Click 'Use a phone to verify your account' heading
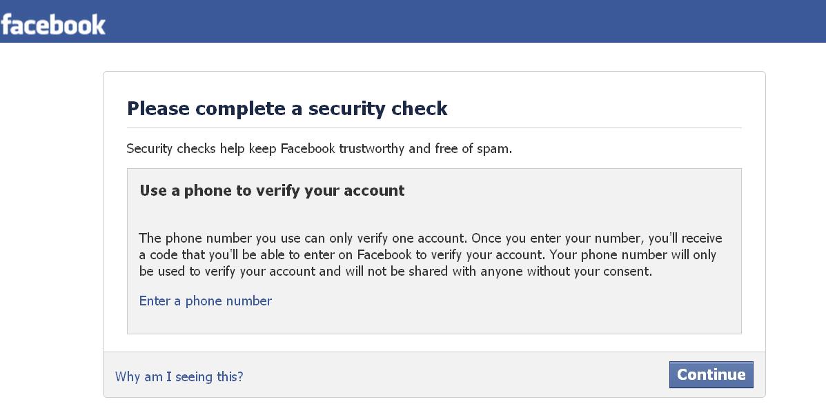This screenshot has width=826, height=415. 272,190
